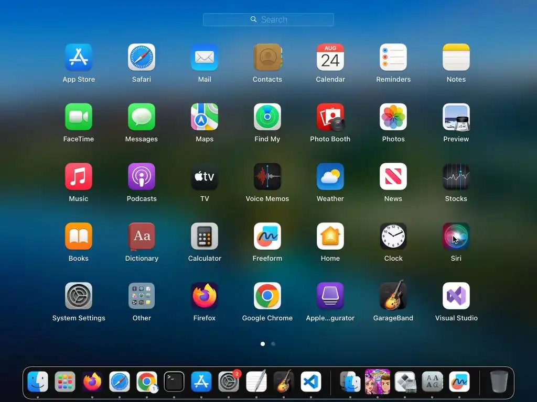Open Migration Assistant in the Dock
The height and width of the screenshot is (402, 537).
point(350,382)
